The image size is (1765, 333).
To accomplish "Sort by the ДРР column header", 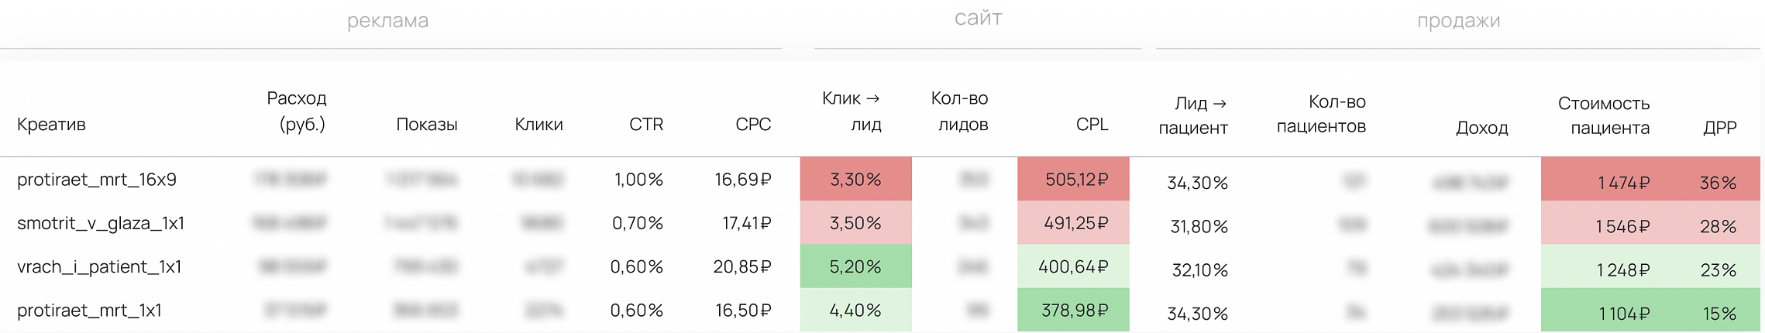I will (x=1719, y=128).
